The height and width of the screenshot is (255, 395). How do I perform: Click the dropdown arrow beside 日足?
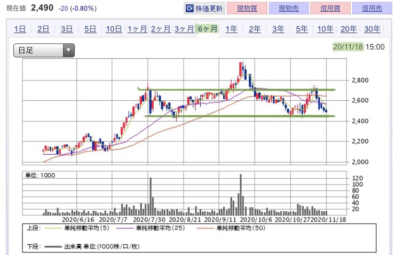point(68,50)
